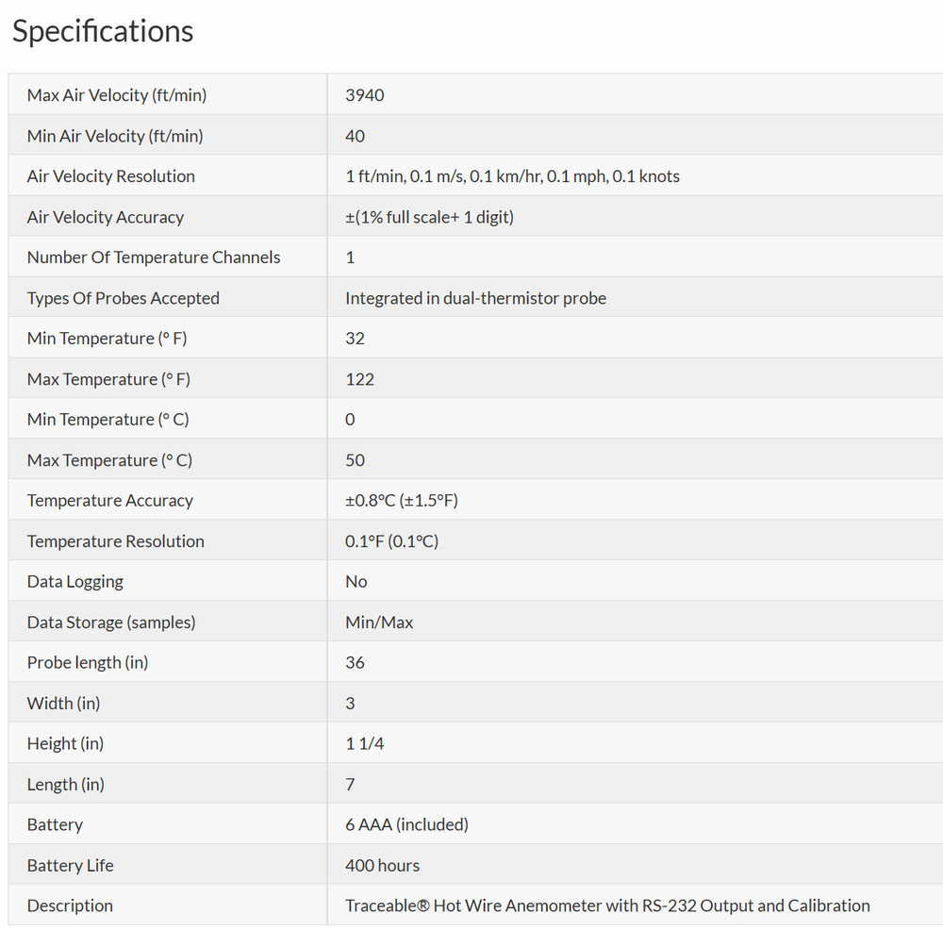Image resolution: width=943 pixels, height=930 pixels.
Task: Select the Max Temperature (° C) label
Action: 109,460
